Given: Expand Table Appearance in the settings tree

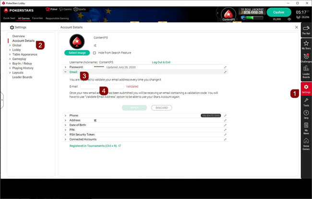Looking at the screenshot, I should (10, 55).
